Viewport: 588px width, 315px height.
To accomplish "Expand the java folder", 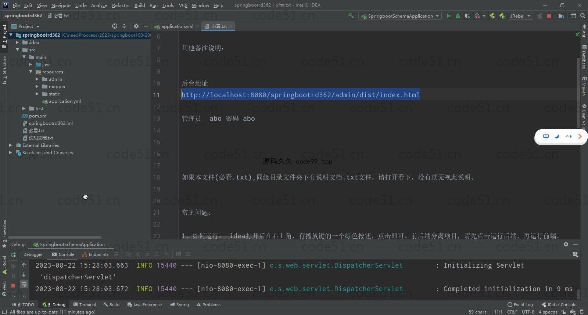I will (31, 65).
